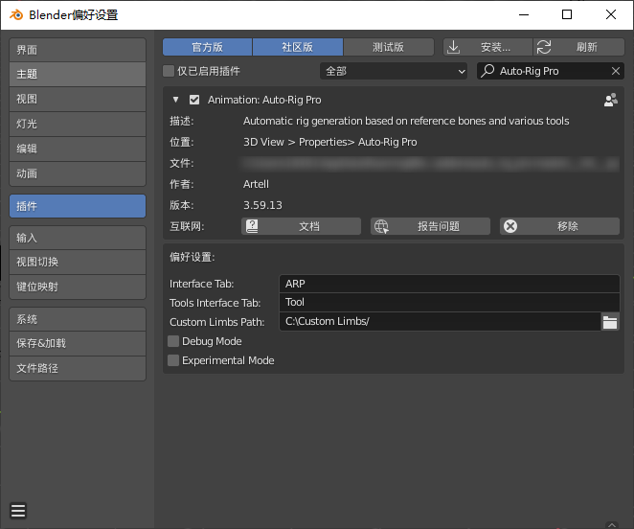Clear the Auto-Rig Pro search text

coord(616,71)
